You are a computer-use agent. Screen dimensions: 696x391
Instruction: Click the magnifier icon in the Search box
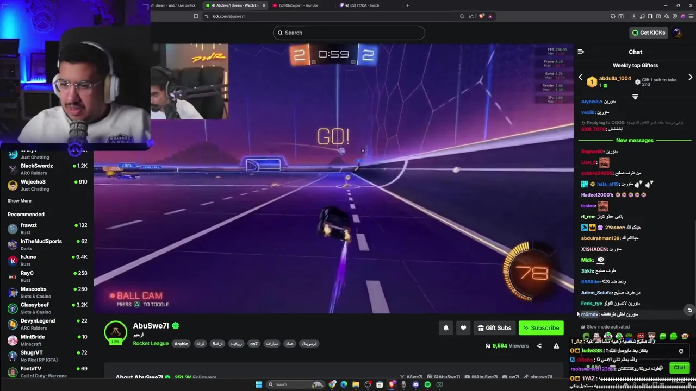[281, 33]
